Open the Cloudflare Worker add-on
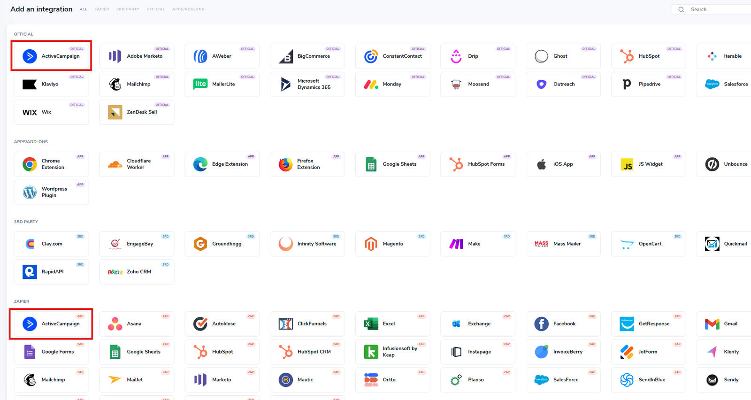This screenshot has height=400, width=751. click(137, 164)
